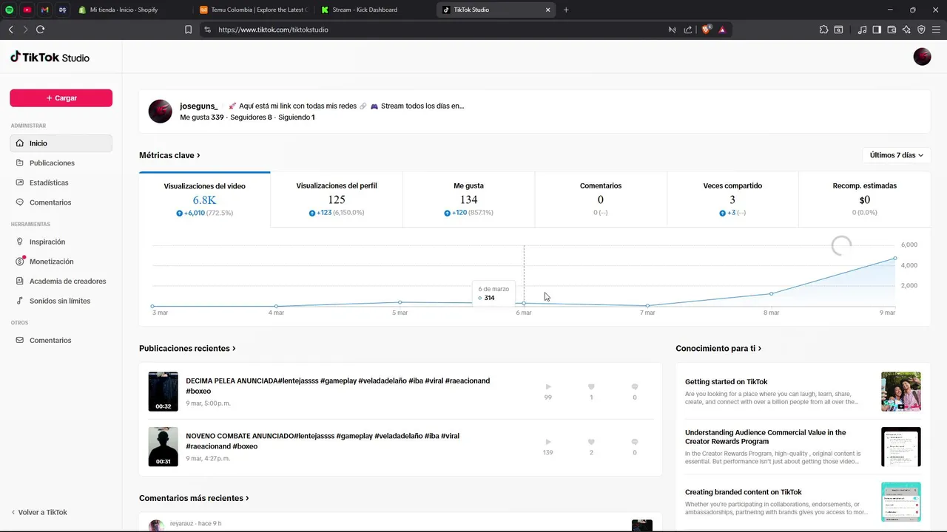
Task: Click the likes heart icon for NOVENO COMBATE video
Action: 591,442
